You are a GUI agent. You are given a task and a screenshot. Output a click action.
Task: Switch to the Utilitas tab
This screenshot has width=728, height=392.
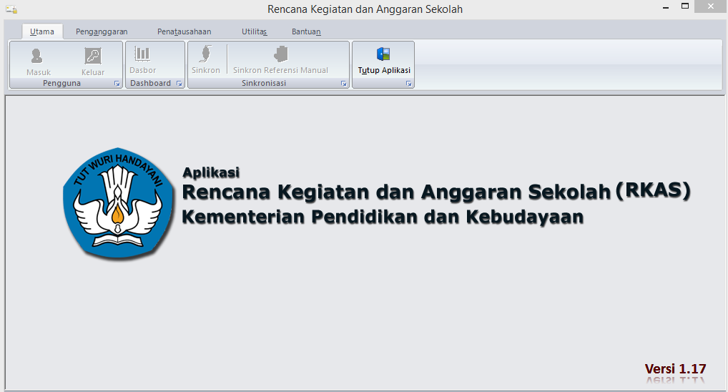click(255, 31)
